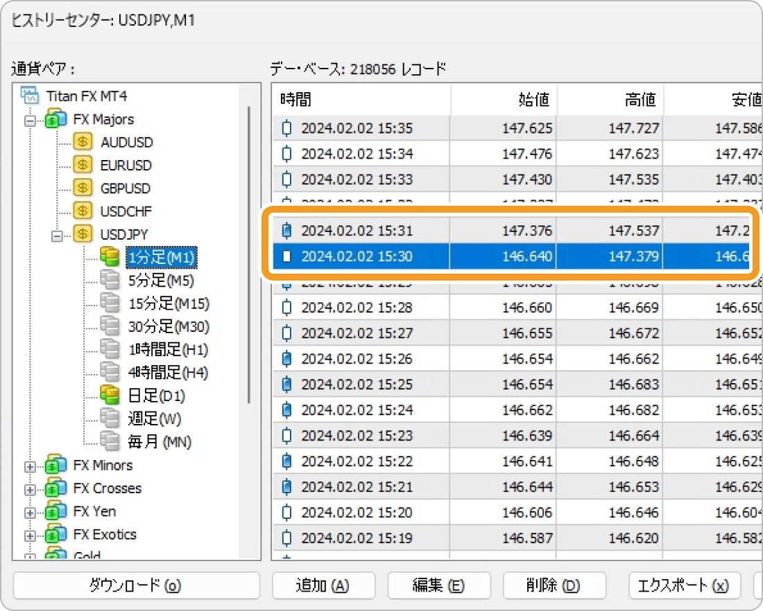Click the 30分足(M30) database icon
Screen dimensions: 763x611
(x=110, y=326)
